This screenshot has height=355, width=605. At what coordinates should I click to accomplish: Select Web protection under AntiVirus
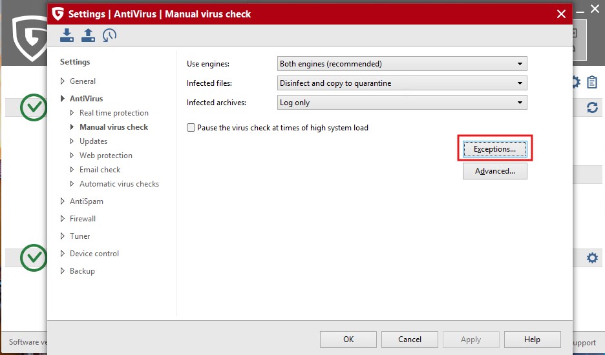point(106,156)
